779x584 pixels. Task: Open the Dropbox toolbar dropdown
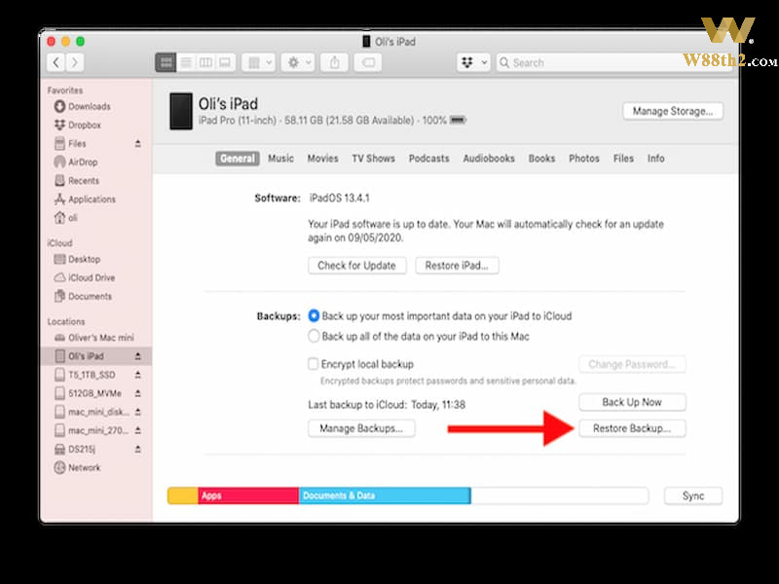pos(473,62)
